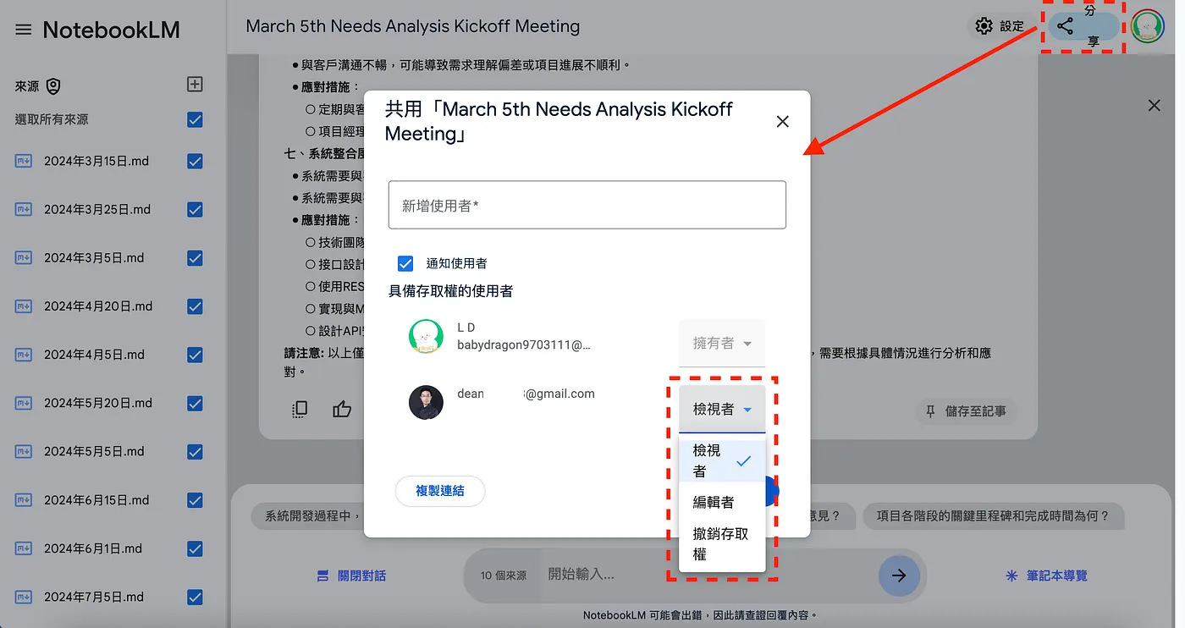The width and height of the screenshot is (1185, 628).
Task: Click the markdown icon for 2024年3月15日.md
Action: [x=24, y=161]
